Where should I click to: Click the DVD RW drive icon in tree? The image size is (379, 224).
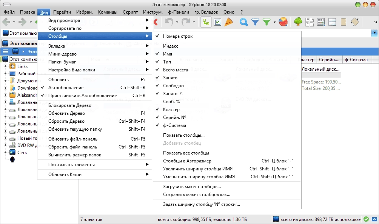click(12, 145)
